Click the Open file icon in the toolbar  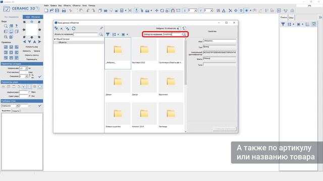tap(51, 10)
